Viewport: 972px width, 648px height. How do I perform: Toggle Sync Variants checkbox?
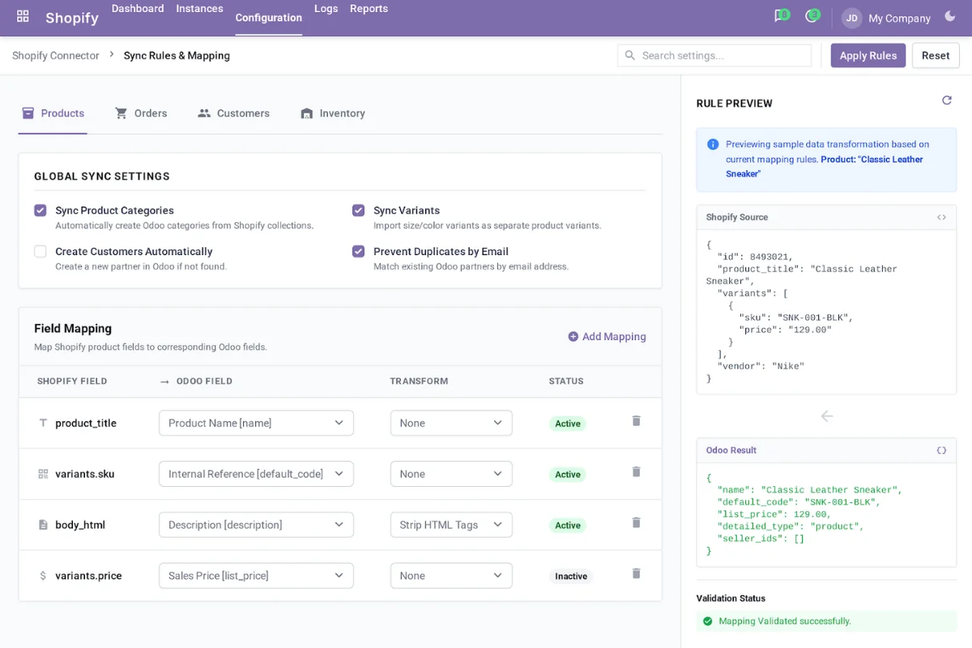click(358, 211)
